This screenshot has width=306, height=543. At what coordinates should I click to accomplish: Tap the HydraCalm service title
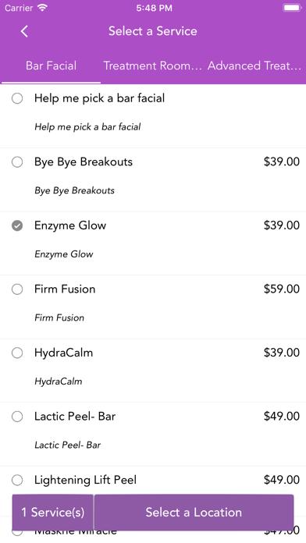[x=64, y=353]
